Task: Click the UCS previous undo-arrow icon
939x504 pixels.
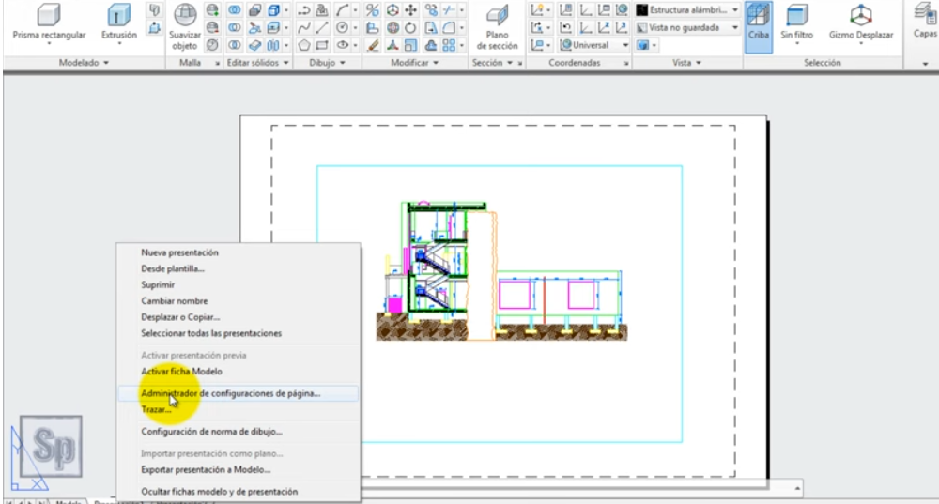Action: (x=565, y=27)
